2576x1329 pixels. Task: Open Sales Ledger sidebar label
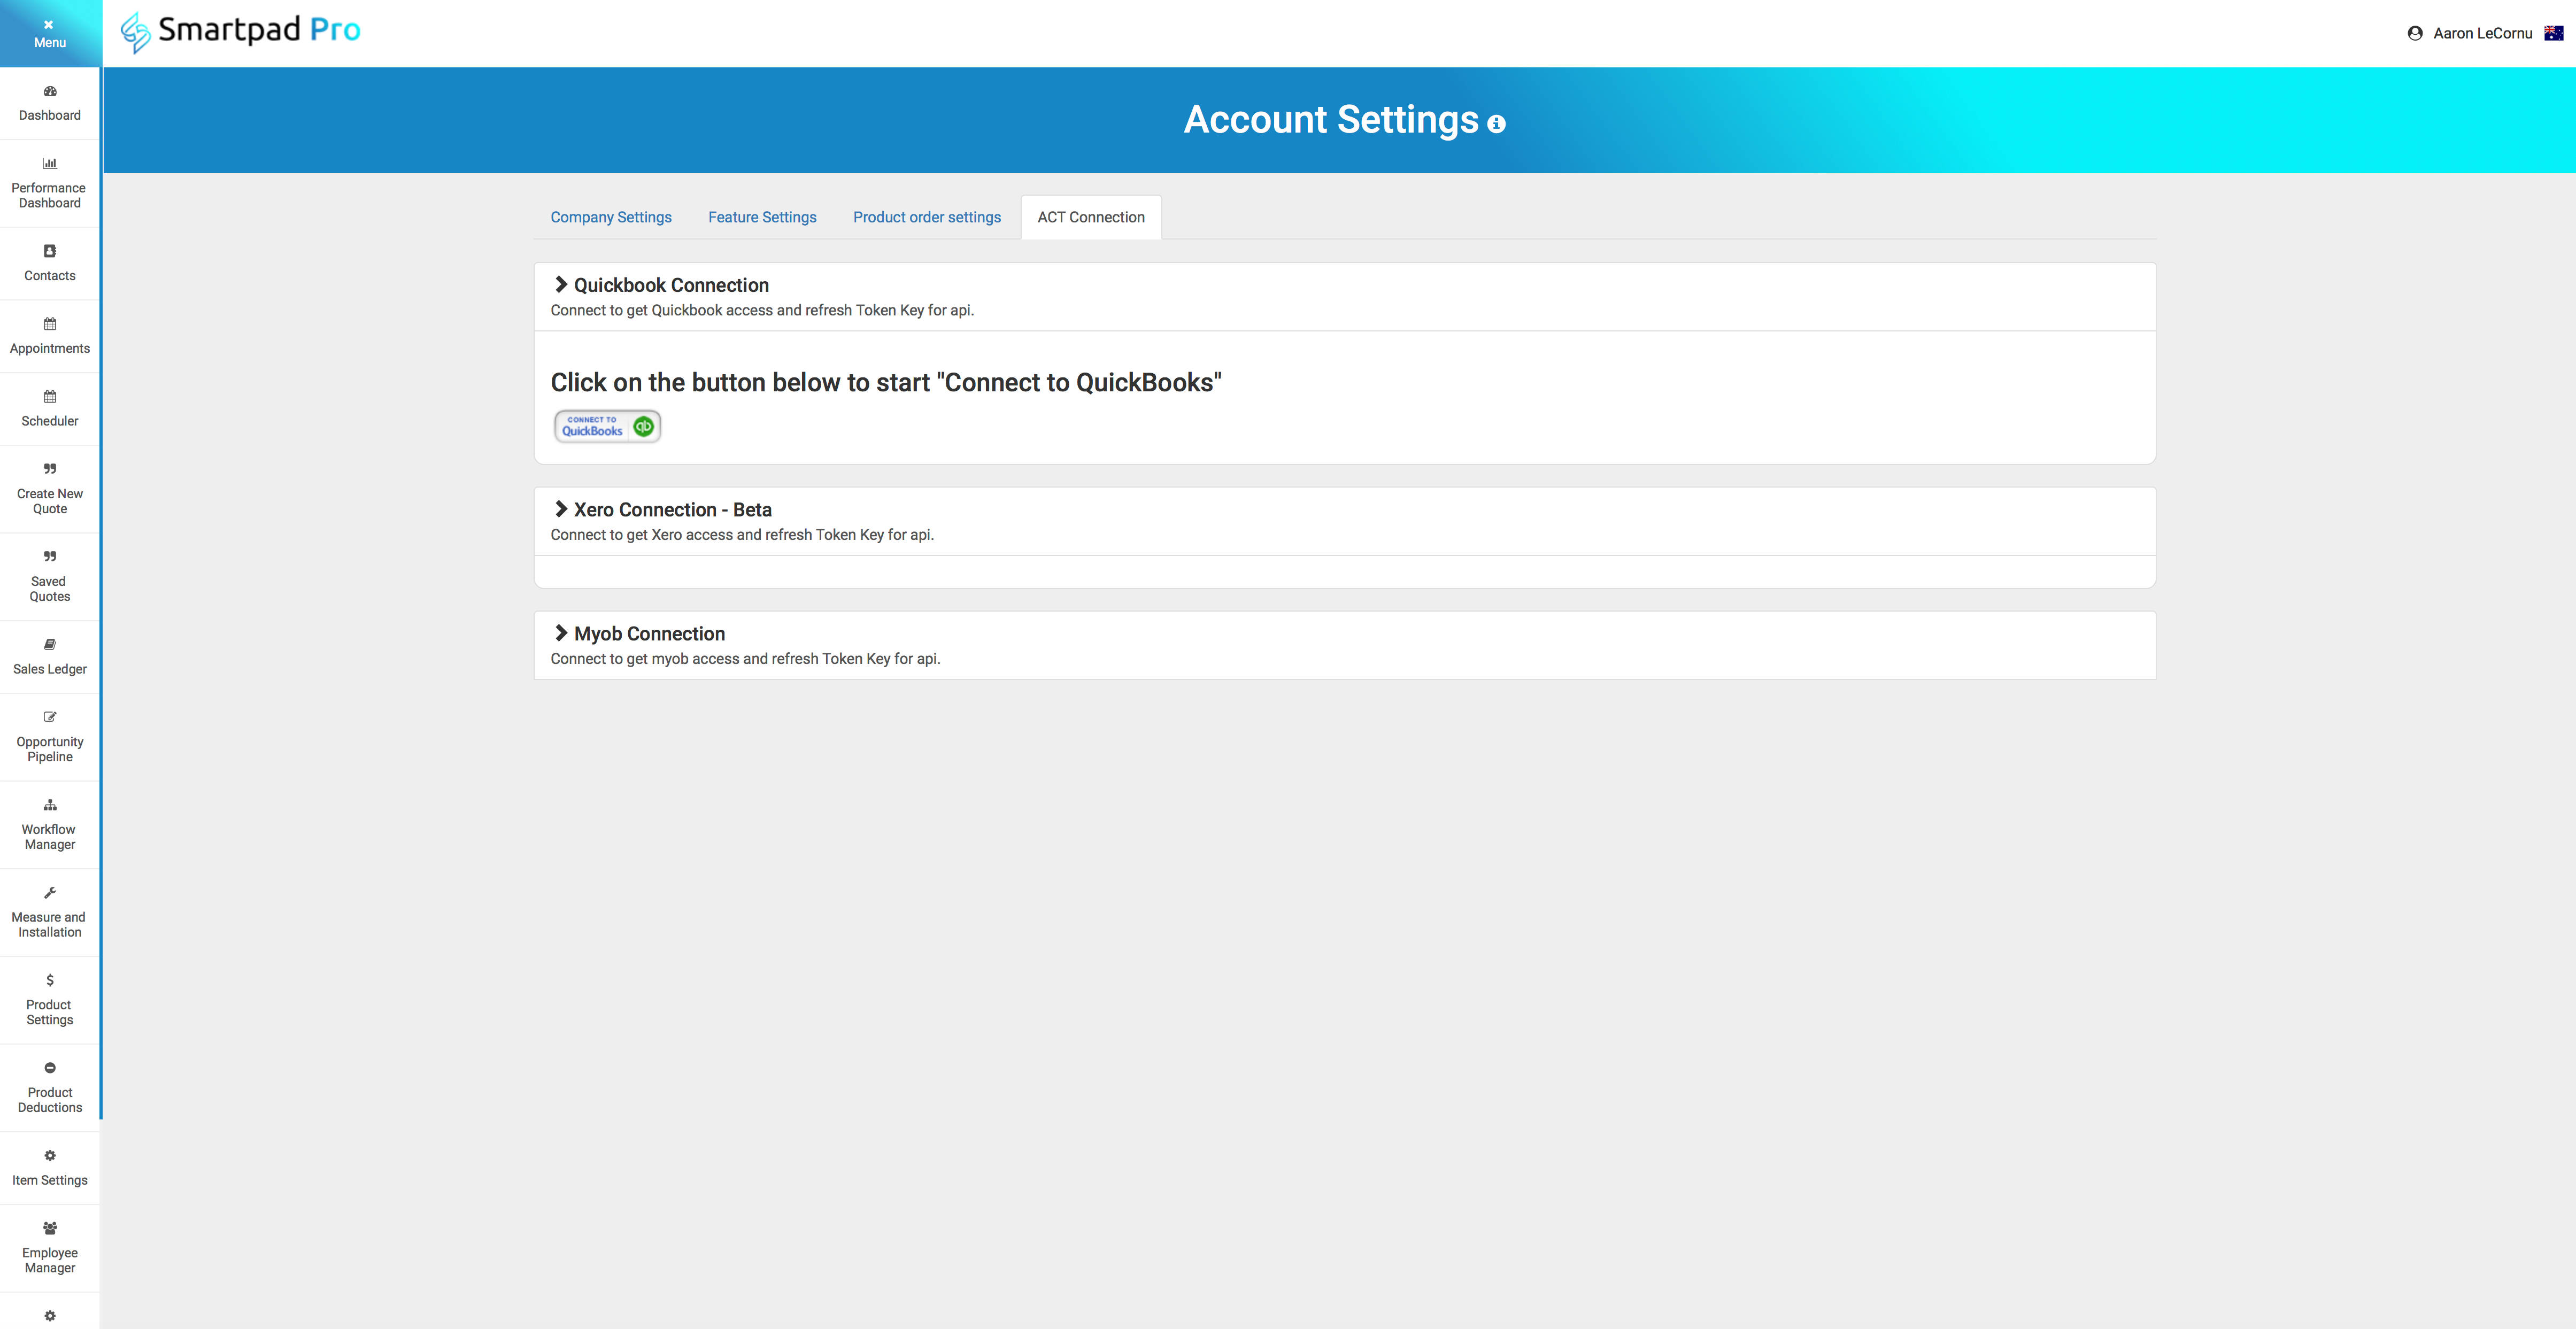pyautogui.click(x=50, y=669)
